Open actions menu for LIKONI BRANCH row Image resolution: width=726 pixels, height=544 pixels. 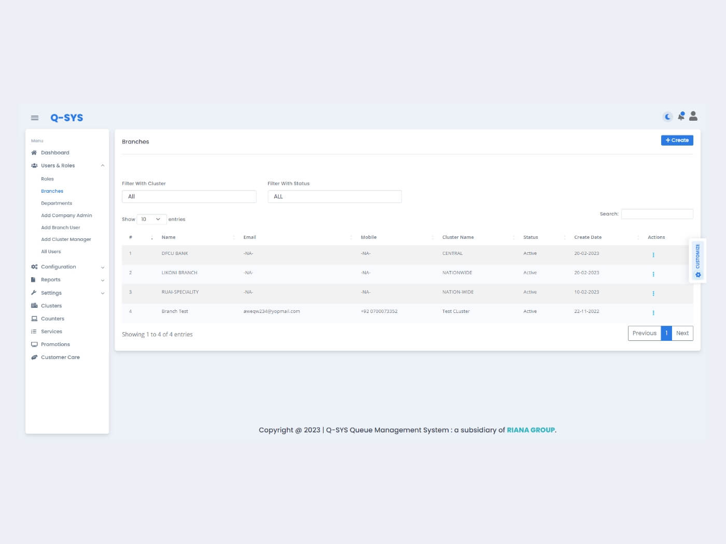click(653, 274)
